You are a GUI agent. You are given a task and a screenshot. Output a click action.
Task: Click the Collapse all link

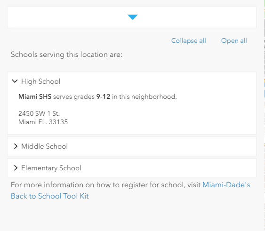point(189,41)
